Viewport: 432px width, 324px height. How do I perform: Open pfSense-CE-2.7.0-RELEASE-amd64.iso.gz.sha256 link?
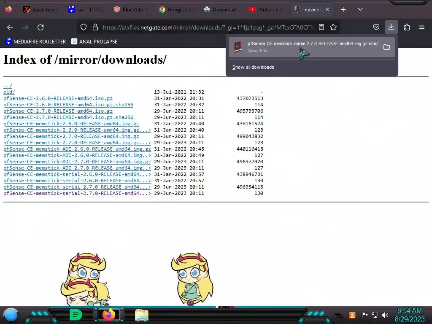pyautogui.click(x=68, y=117)
